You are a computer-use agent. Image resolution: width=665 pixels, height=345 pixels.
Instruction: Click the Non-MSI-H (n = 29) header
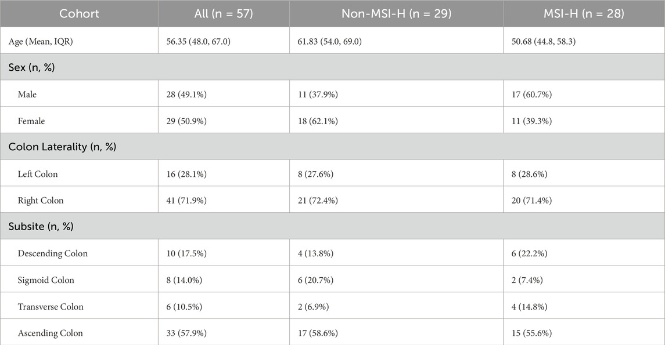coord(396,13)
